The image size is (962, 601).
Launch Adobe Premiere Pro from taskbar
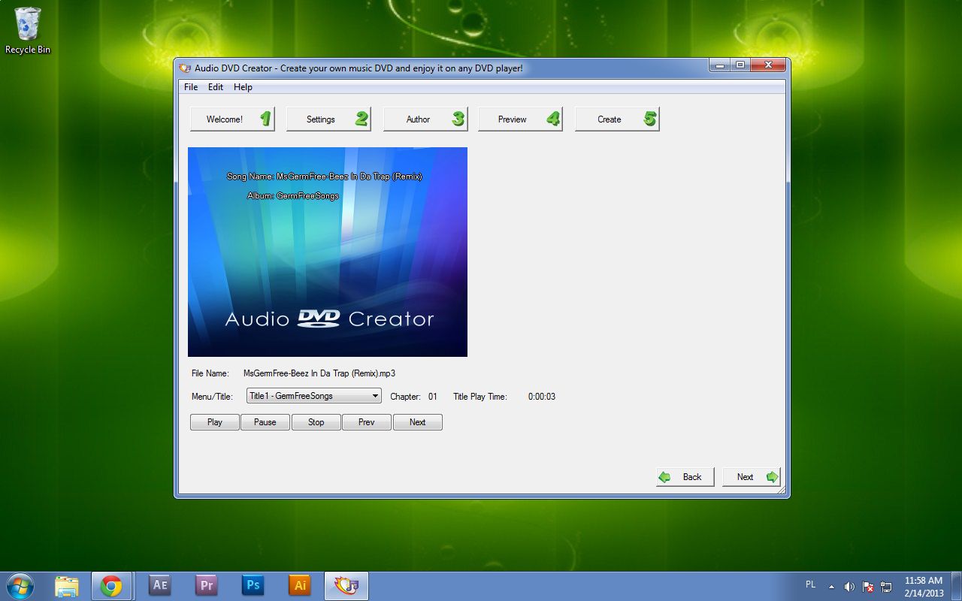coord(206,586)
